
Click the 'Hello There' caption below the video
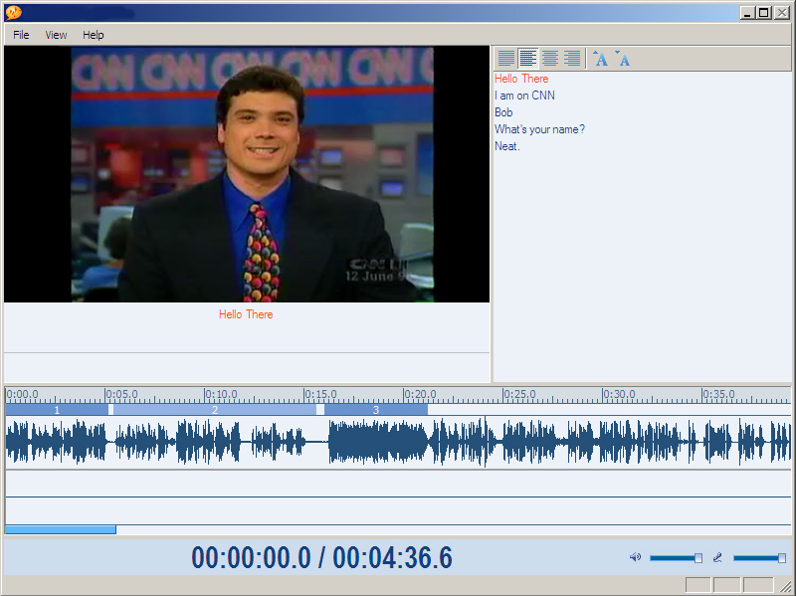click(x=246, y=314)
